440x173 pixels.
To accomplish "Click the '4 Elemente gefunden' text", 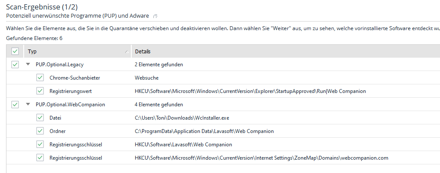I will (159, 105).
